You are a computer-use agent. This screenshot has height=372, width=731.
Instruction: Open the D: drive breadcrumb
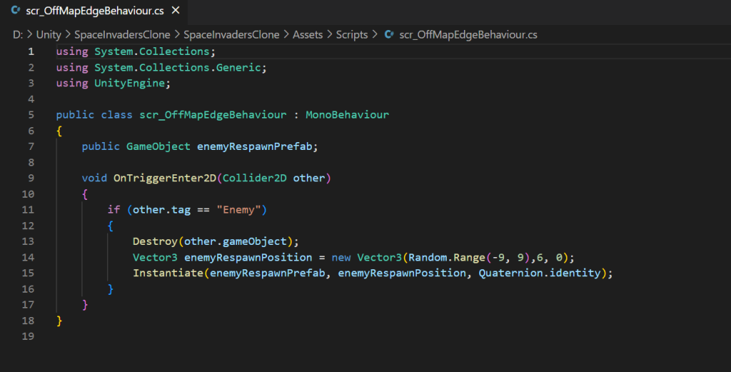coord(18,34)
